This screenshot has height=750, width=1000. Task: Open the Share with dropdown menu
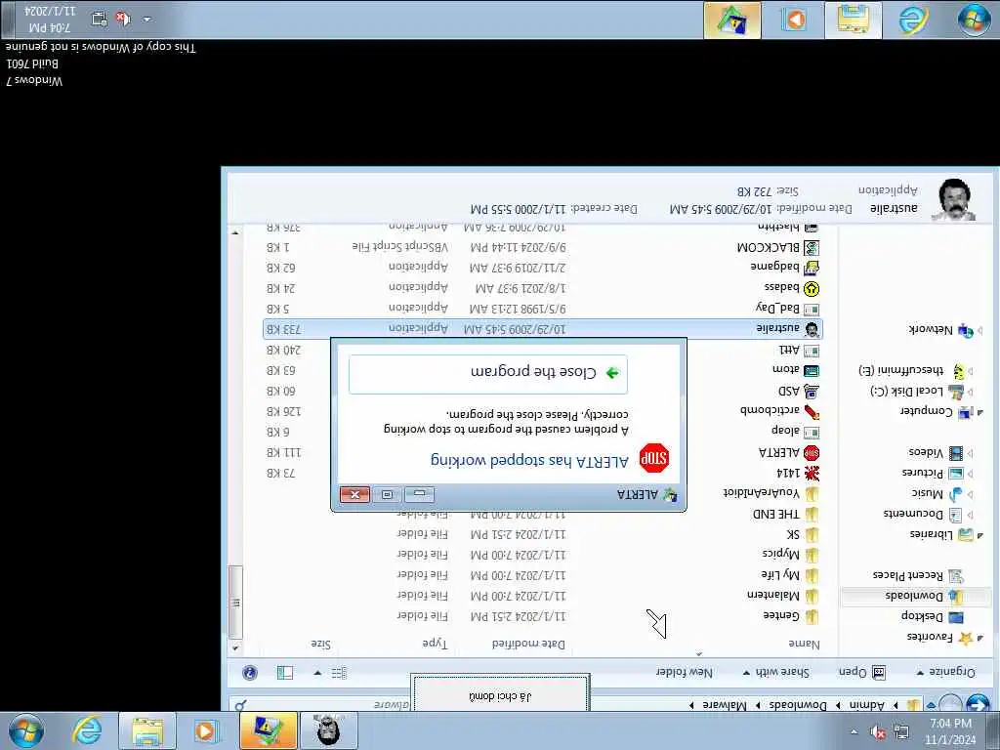776,672
